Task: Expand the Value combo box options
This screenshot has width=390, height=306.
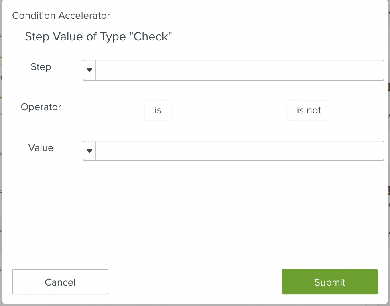Action: pyautogui.click(x=89, y=151)
